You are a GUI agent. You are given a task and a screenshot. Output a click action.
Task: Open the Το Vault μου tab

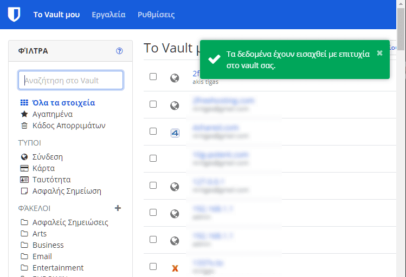(56, 15)
